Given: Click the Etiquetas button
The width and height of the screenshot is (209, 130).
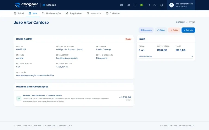Looking at the screenshot, I should 146,30.
